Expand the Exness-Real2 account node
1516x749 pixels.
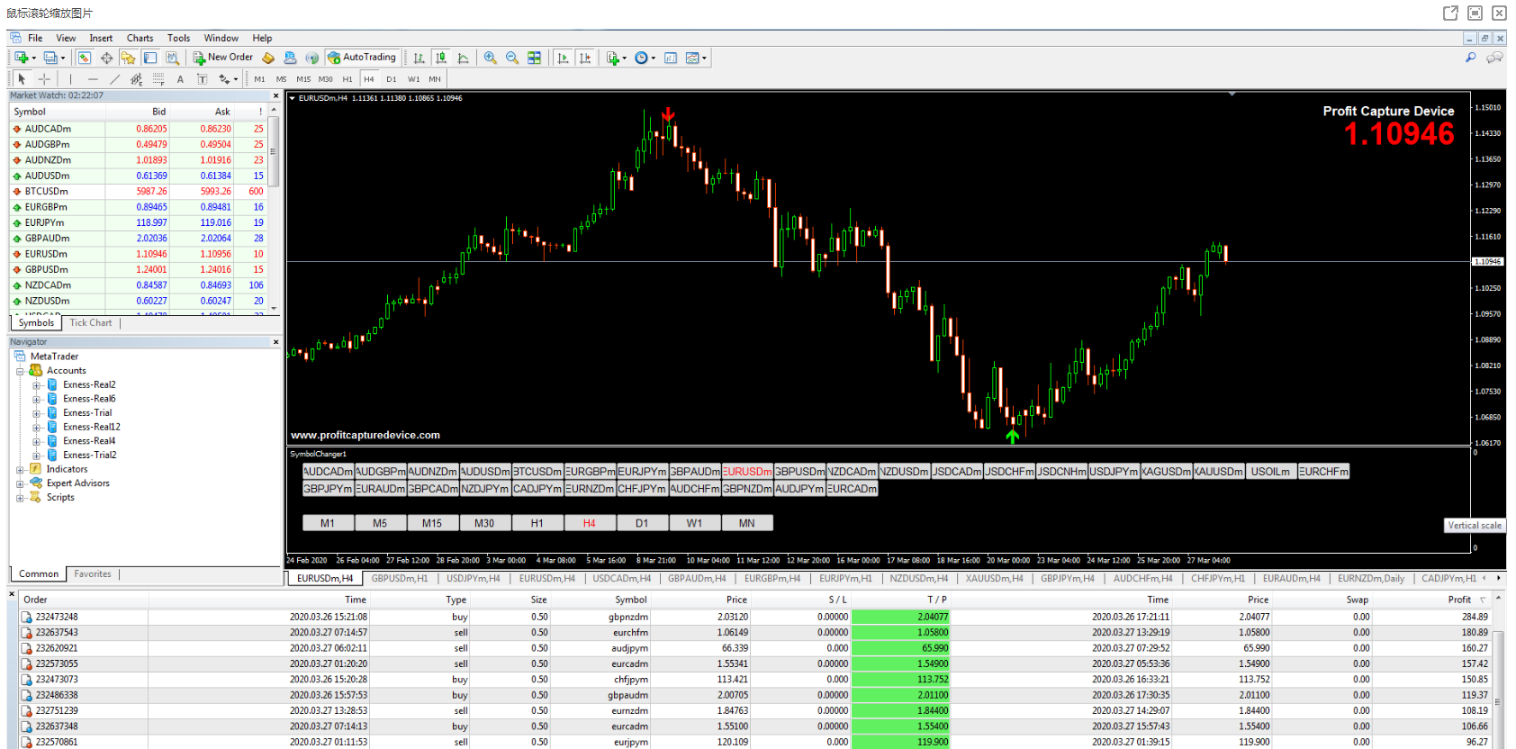(x=37, y=385)
